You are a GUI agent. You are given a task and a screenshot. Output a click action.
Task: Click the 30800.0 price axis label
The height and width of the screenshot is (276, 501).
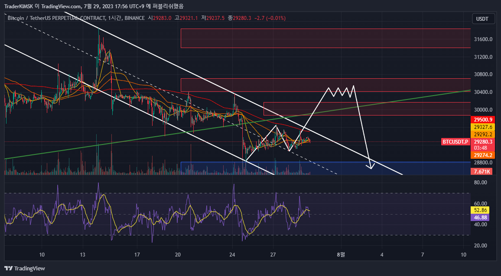point(482,75)
